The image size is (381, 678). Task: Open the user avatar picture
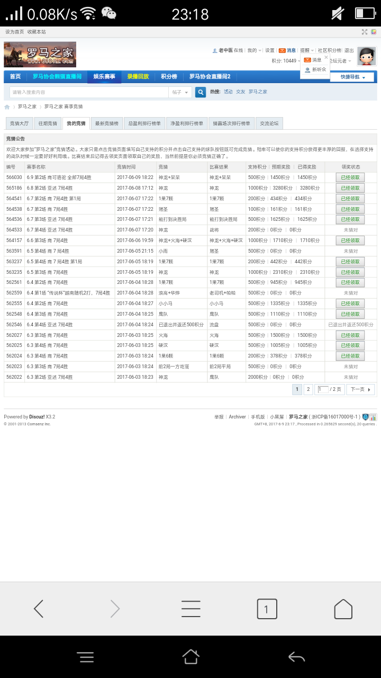(x=366, y=56)
